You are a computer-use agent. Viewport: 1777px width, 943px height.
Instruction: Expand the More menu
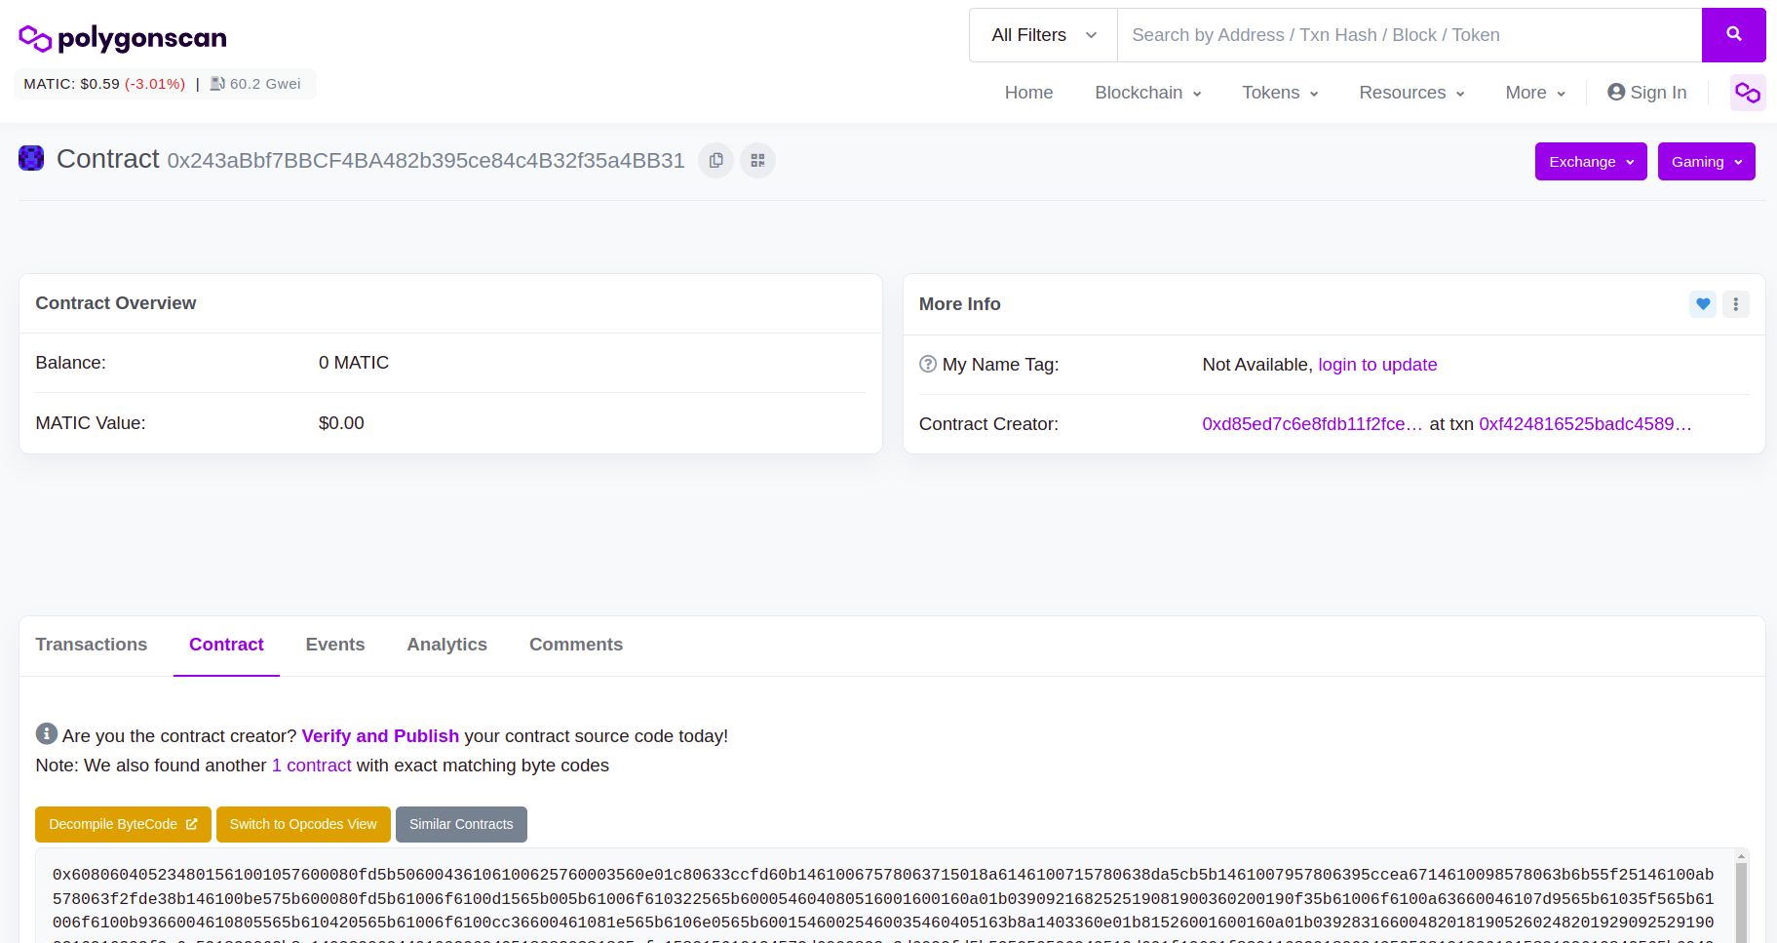coord(1535,93)
